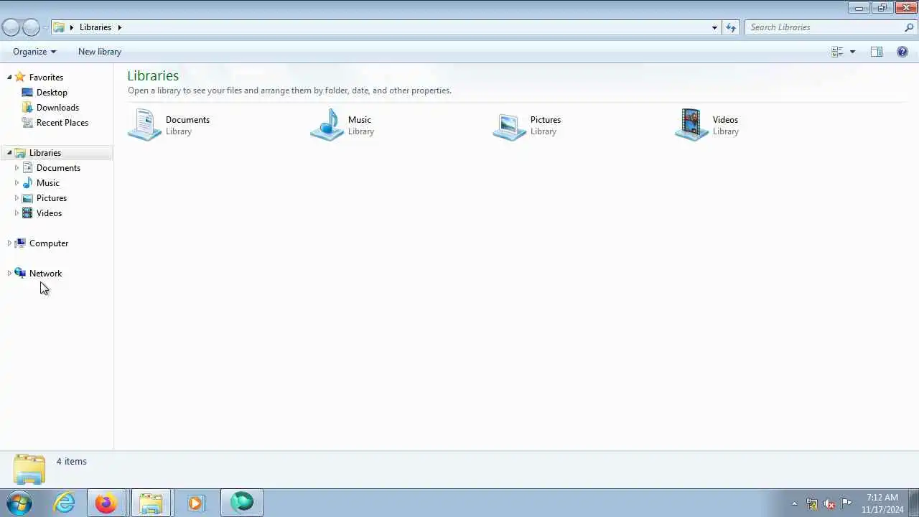Image resolution: width=919 pixels, height=517 pixels.
Task: Expand the Music tree node
Action: pos(17,182)
